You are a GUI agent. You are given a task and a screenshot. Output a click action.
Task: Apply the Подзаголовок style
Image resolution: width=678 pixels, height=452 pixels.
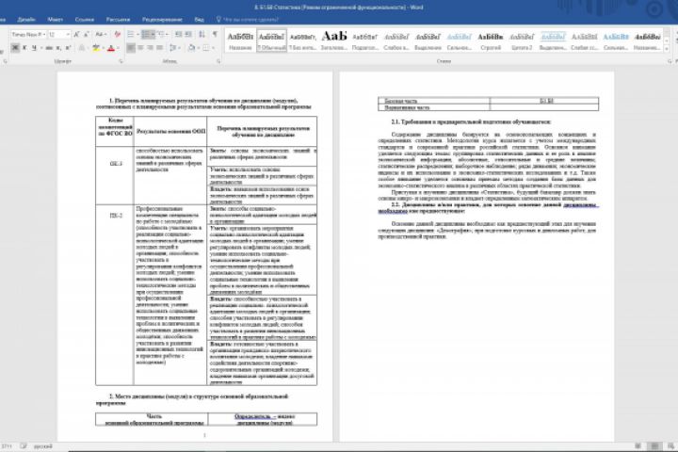[365, 40]
